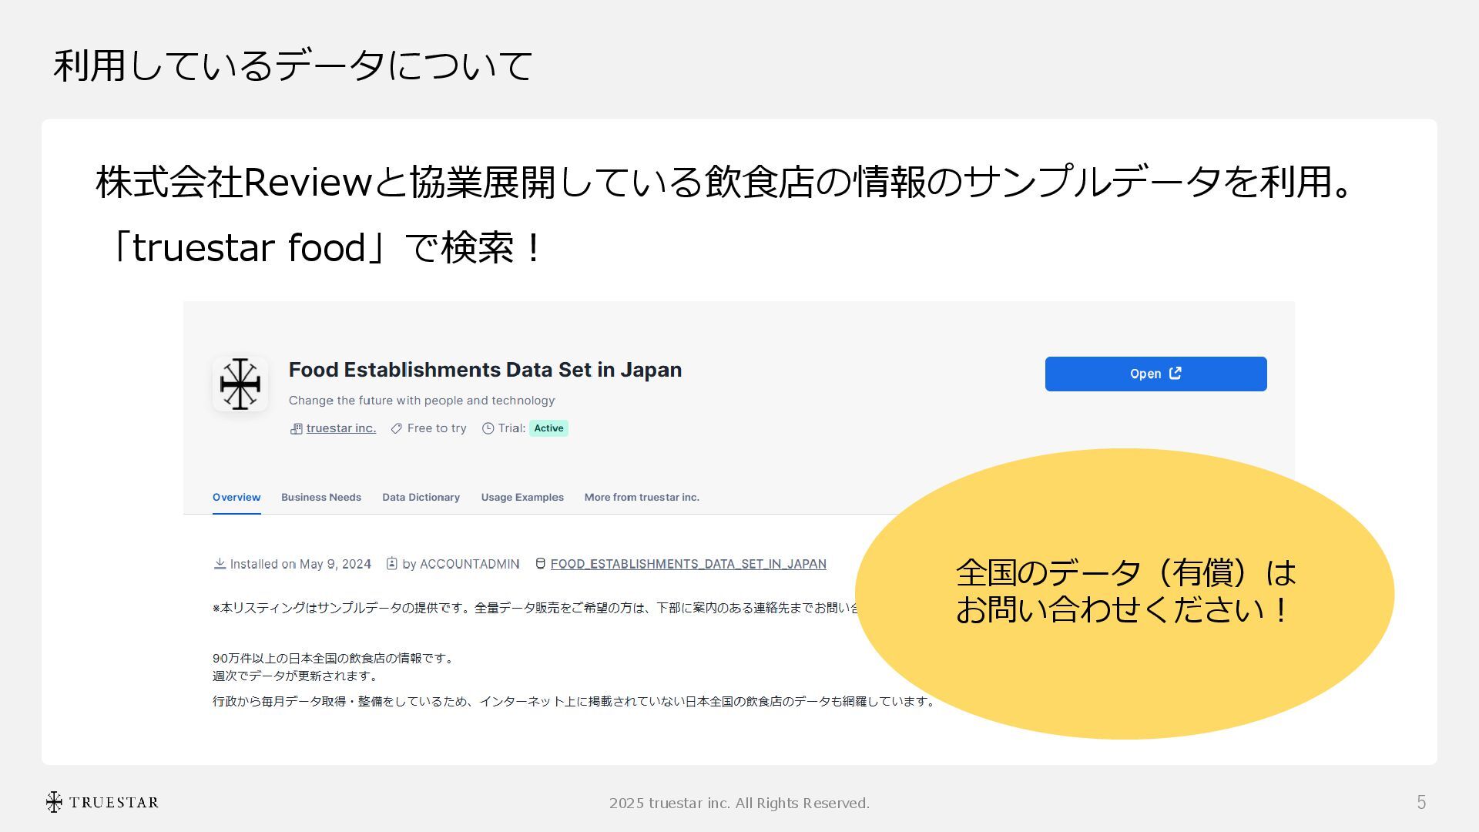Open More from truestar inc. tab
This screenshot has width=1479, height=832.
[x=642, y=498]
